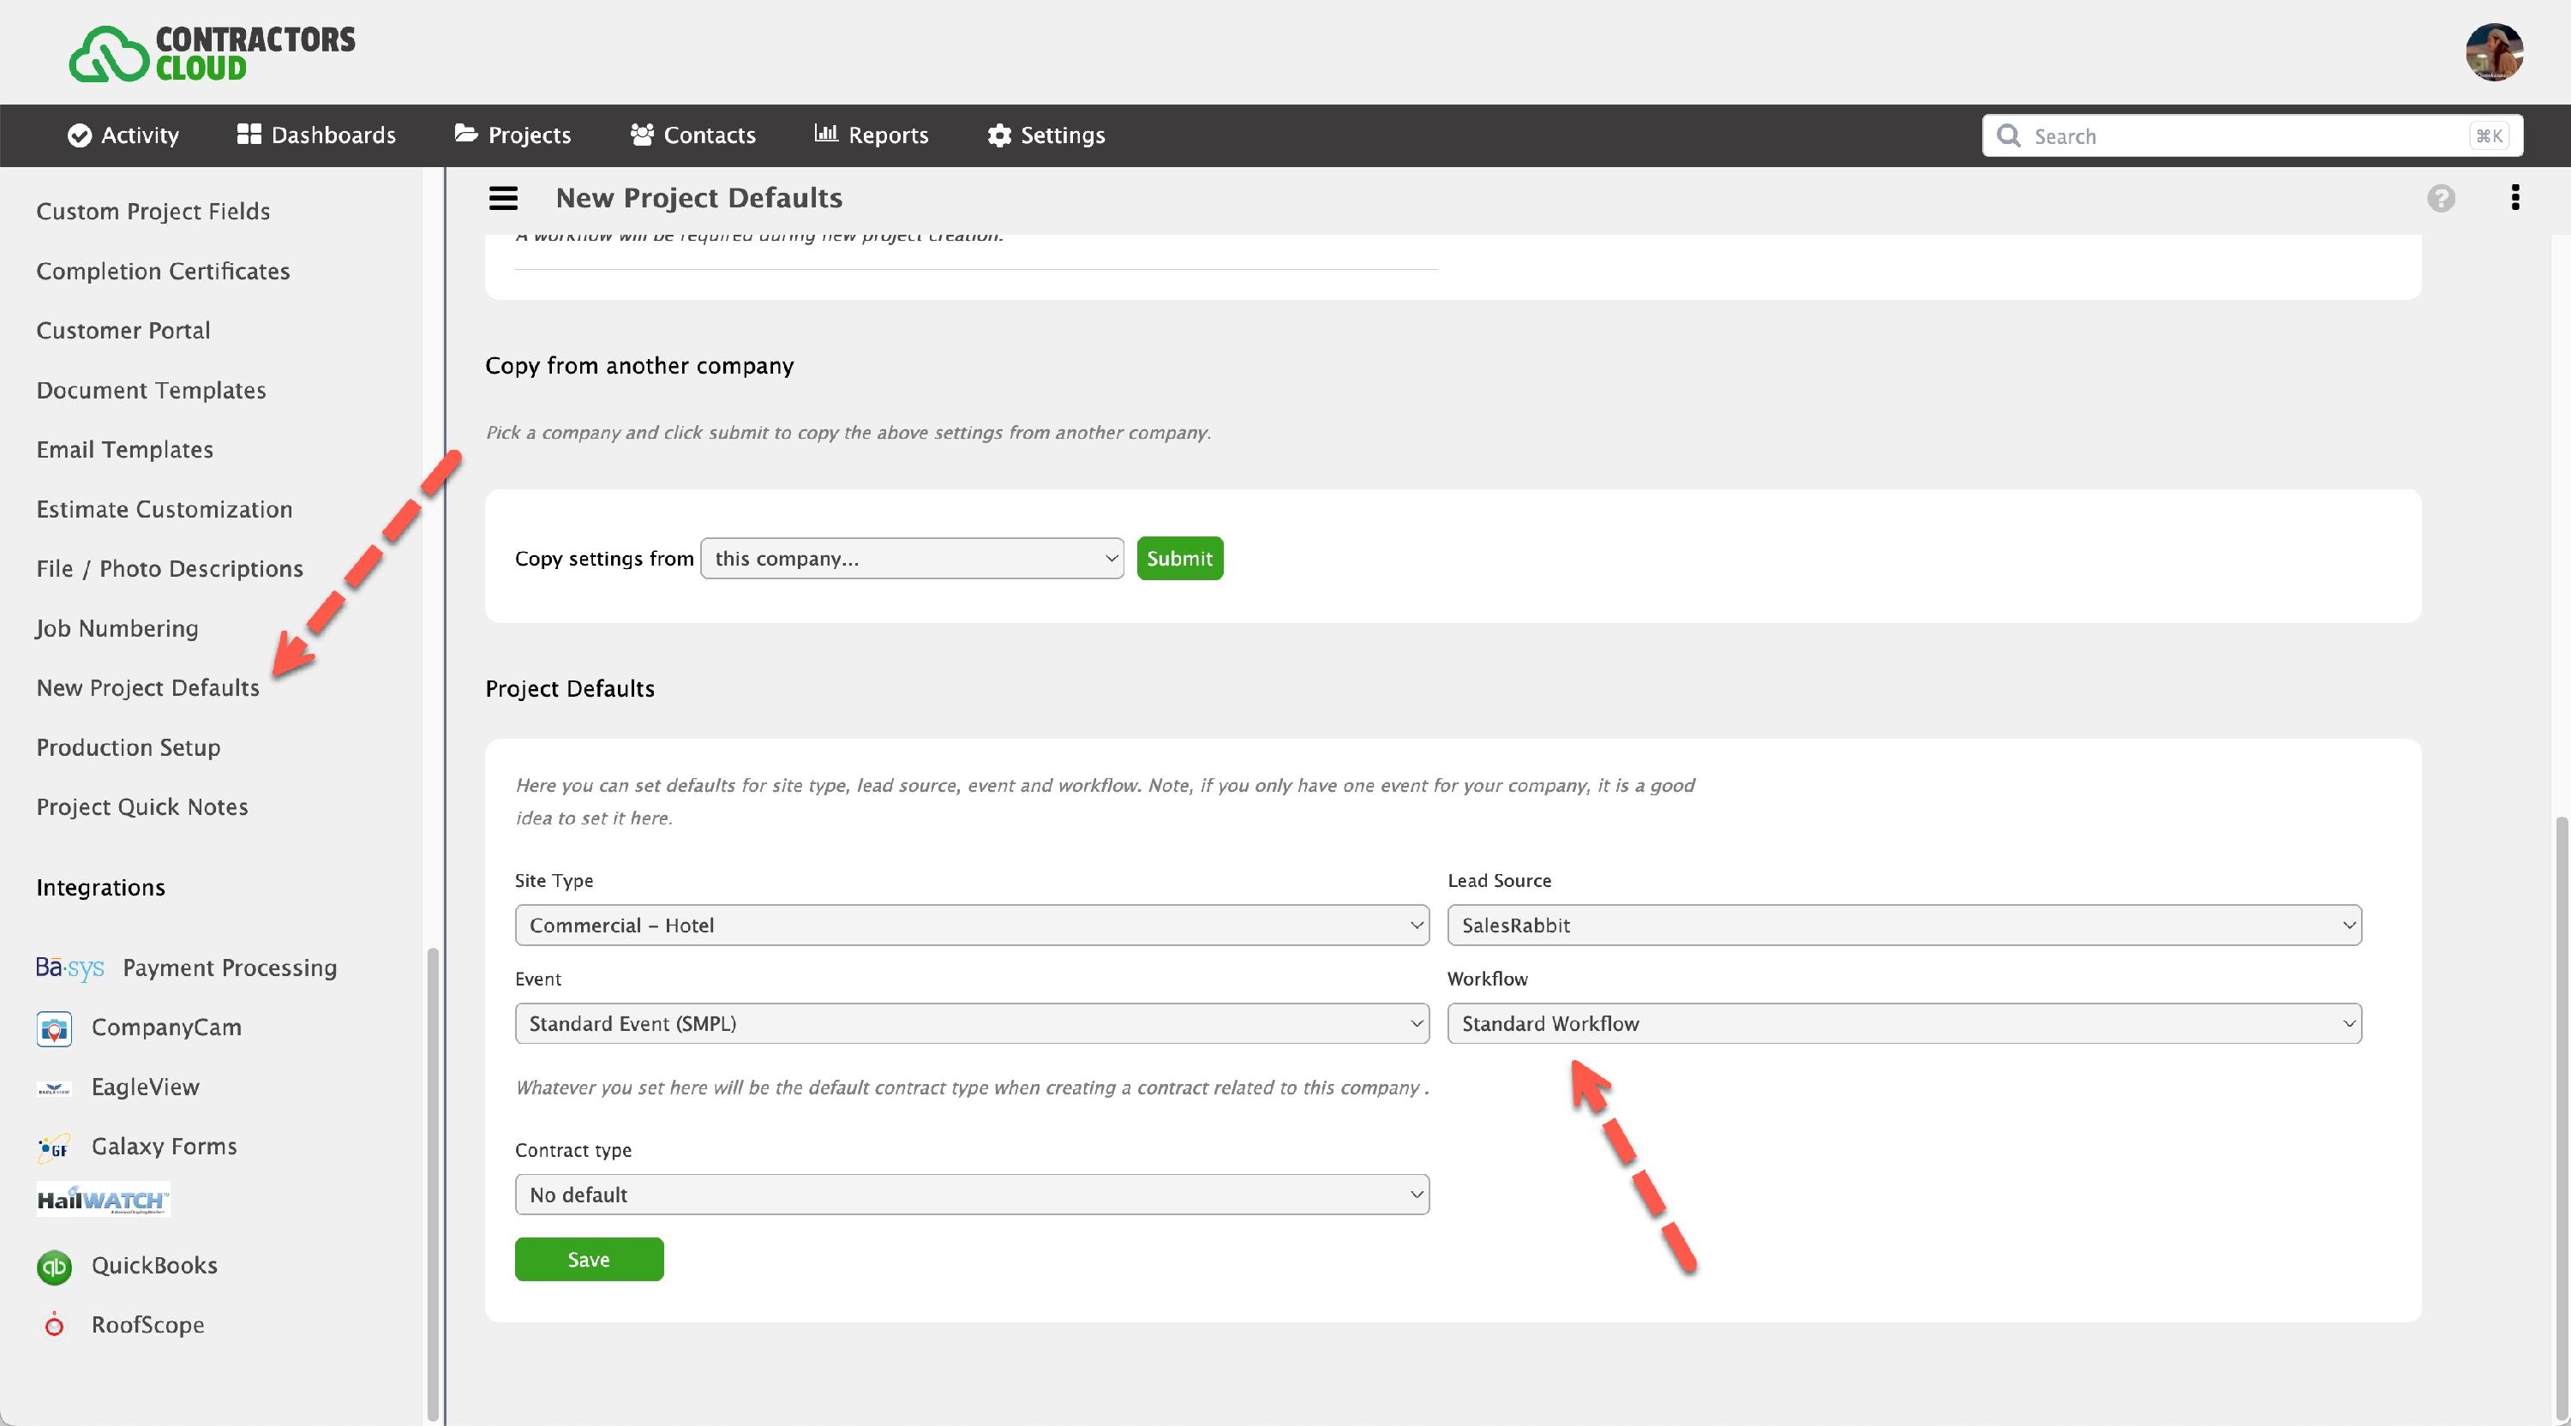Open Production Setup settings
Image resolution: width=2571 pixels, height=1426 pixels.
click(129, 747)
